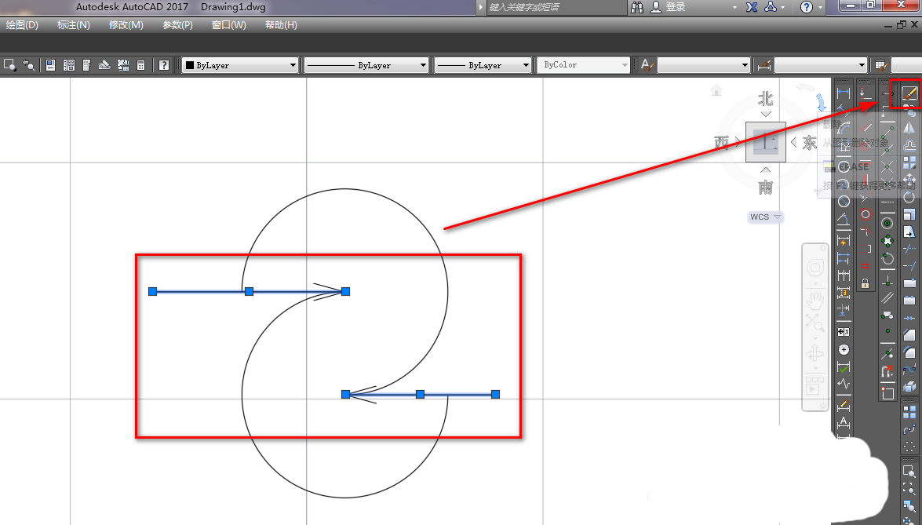Select the Quick Dimension tool

(844, 241)
